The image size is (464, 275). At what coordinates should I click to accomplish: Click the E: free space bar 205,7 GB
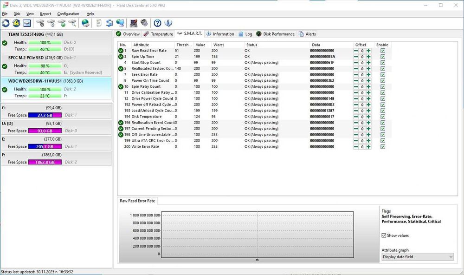45,147
